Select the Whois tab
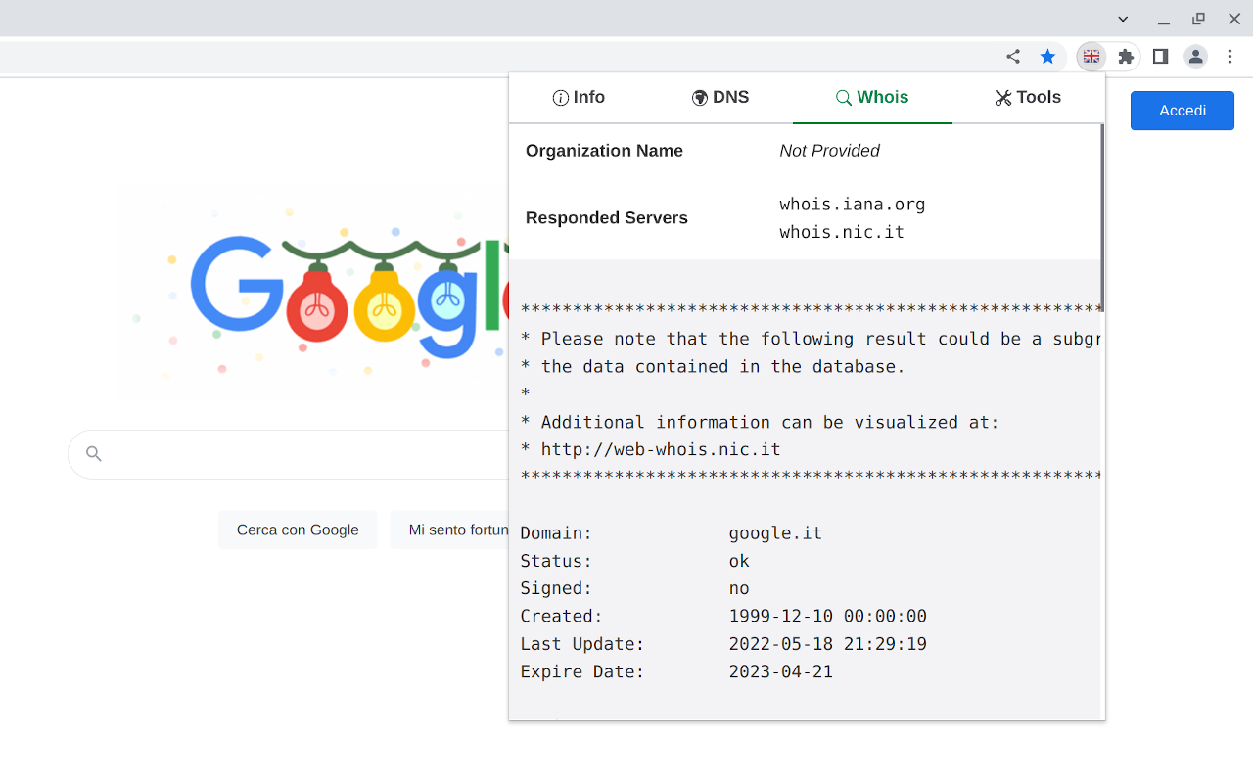The image size is (1253, 783). pos(872,97)
